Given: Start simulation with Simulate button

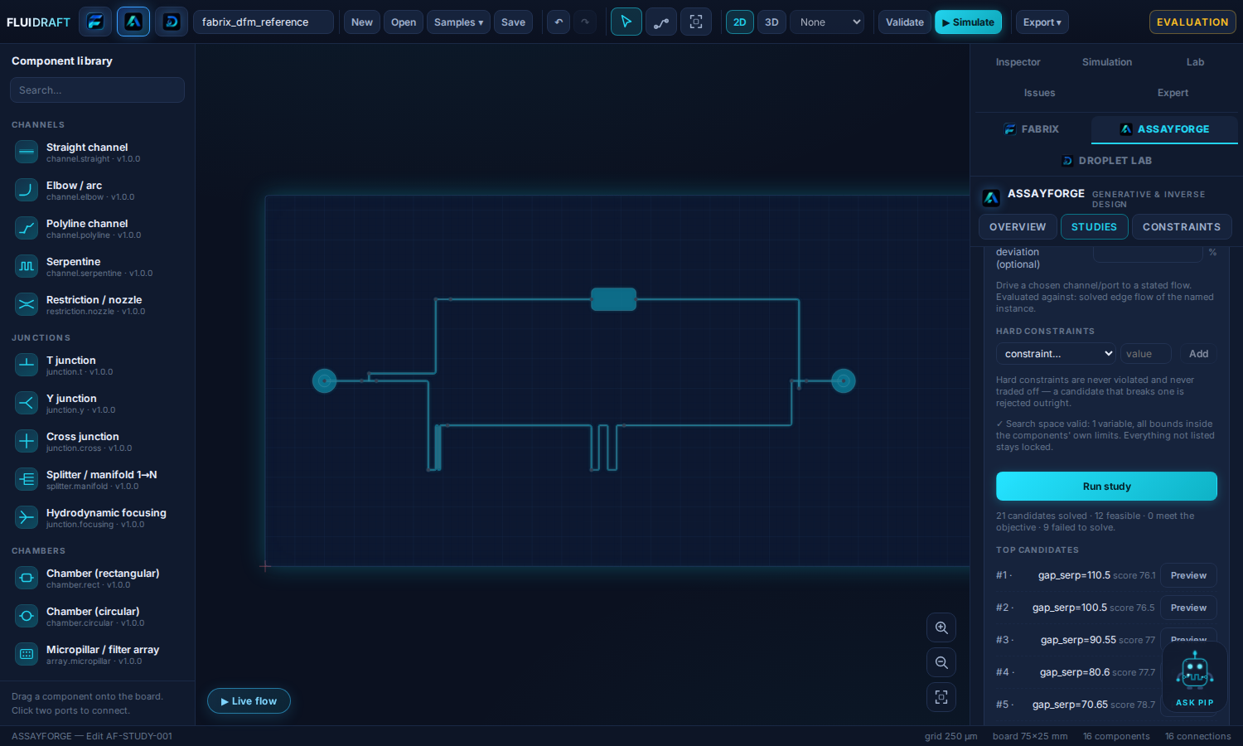Looking at the screenshot, I should click(968, 22).
